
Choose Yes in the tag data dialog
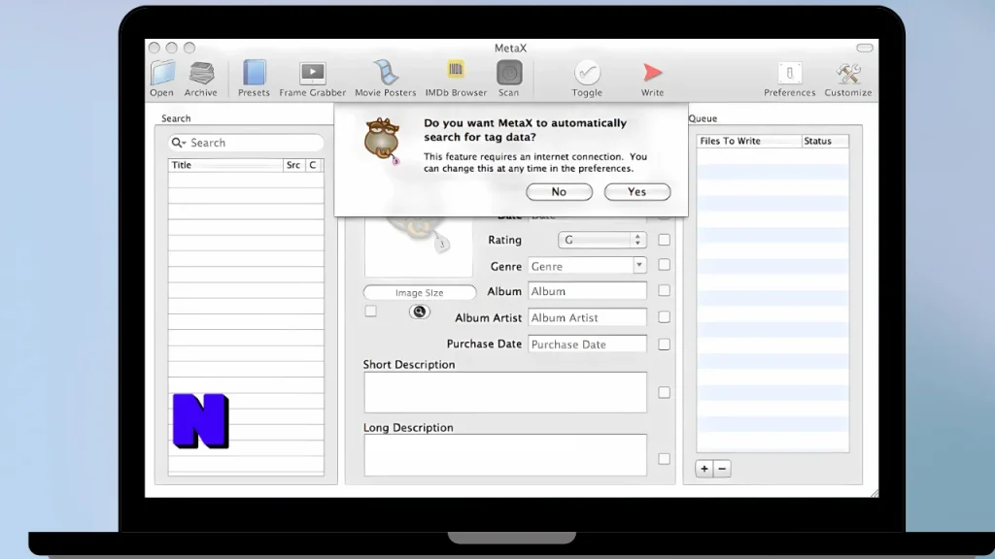(637, 192)
